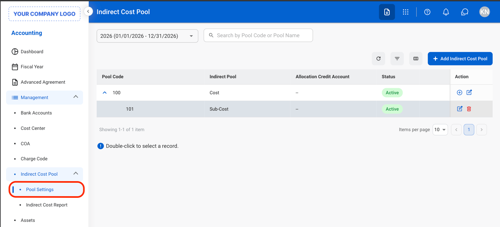Collapse pool row 100 with the chevron
The height and width of the screenshot is (227, 500).
point(104,93)
